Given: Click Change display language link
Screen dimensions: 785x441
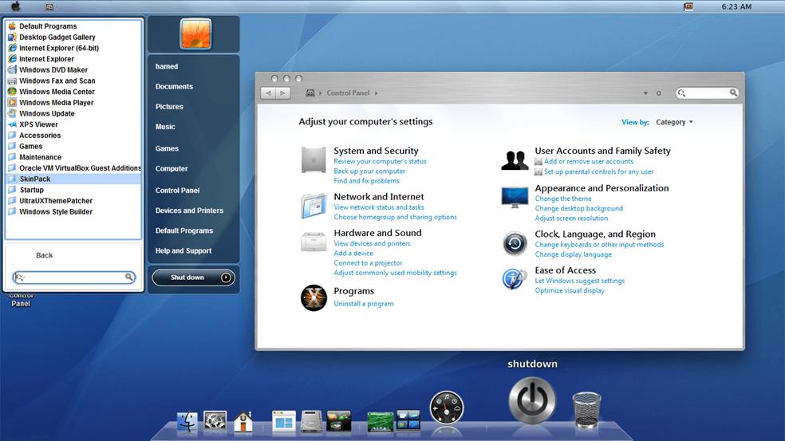Looking at the screenshot, I should click(x=574, y=254).
